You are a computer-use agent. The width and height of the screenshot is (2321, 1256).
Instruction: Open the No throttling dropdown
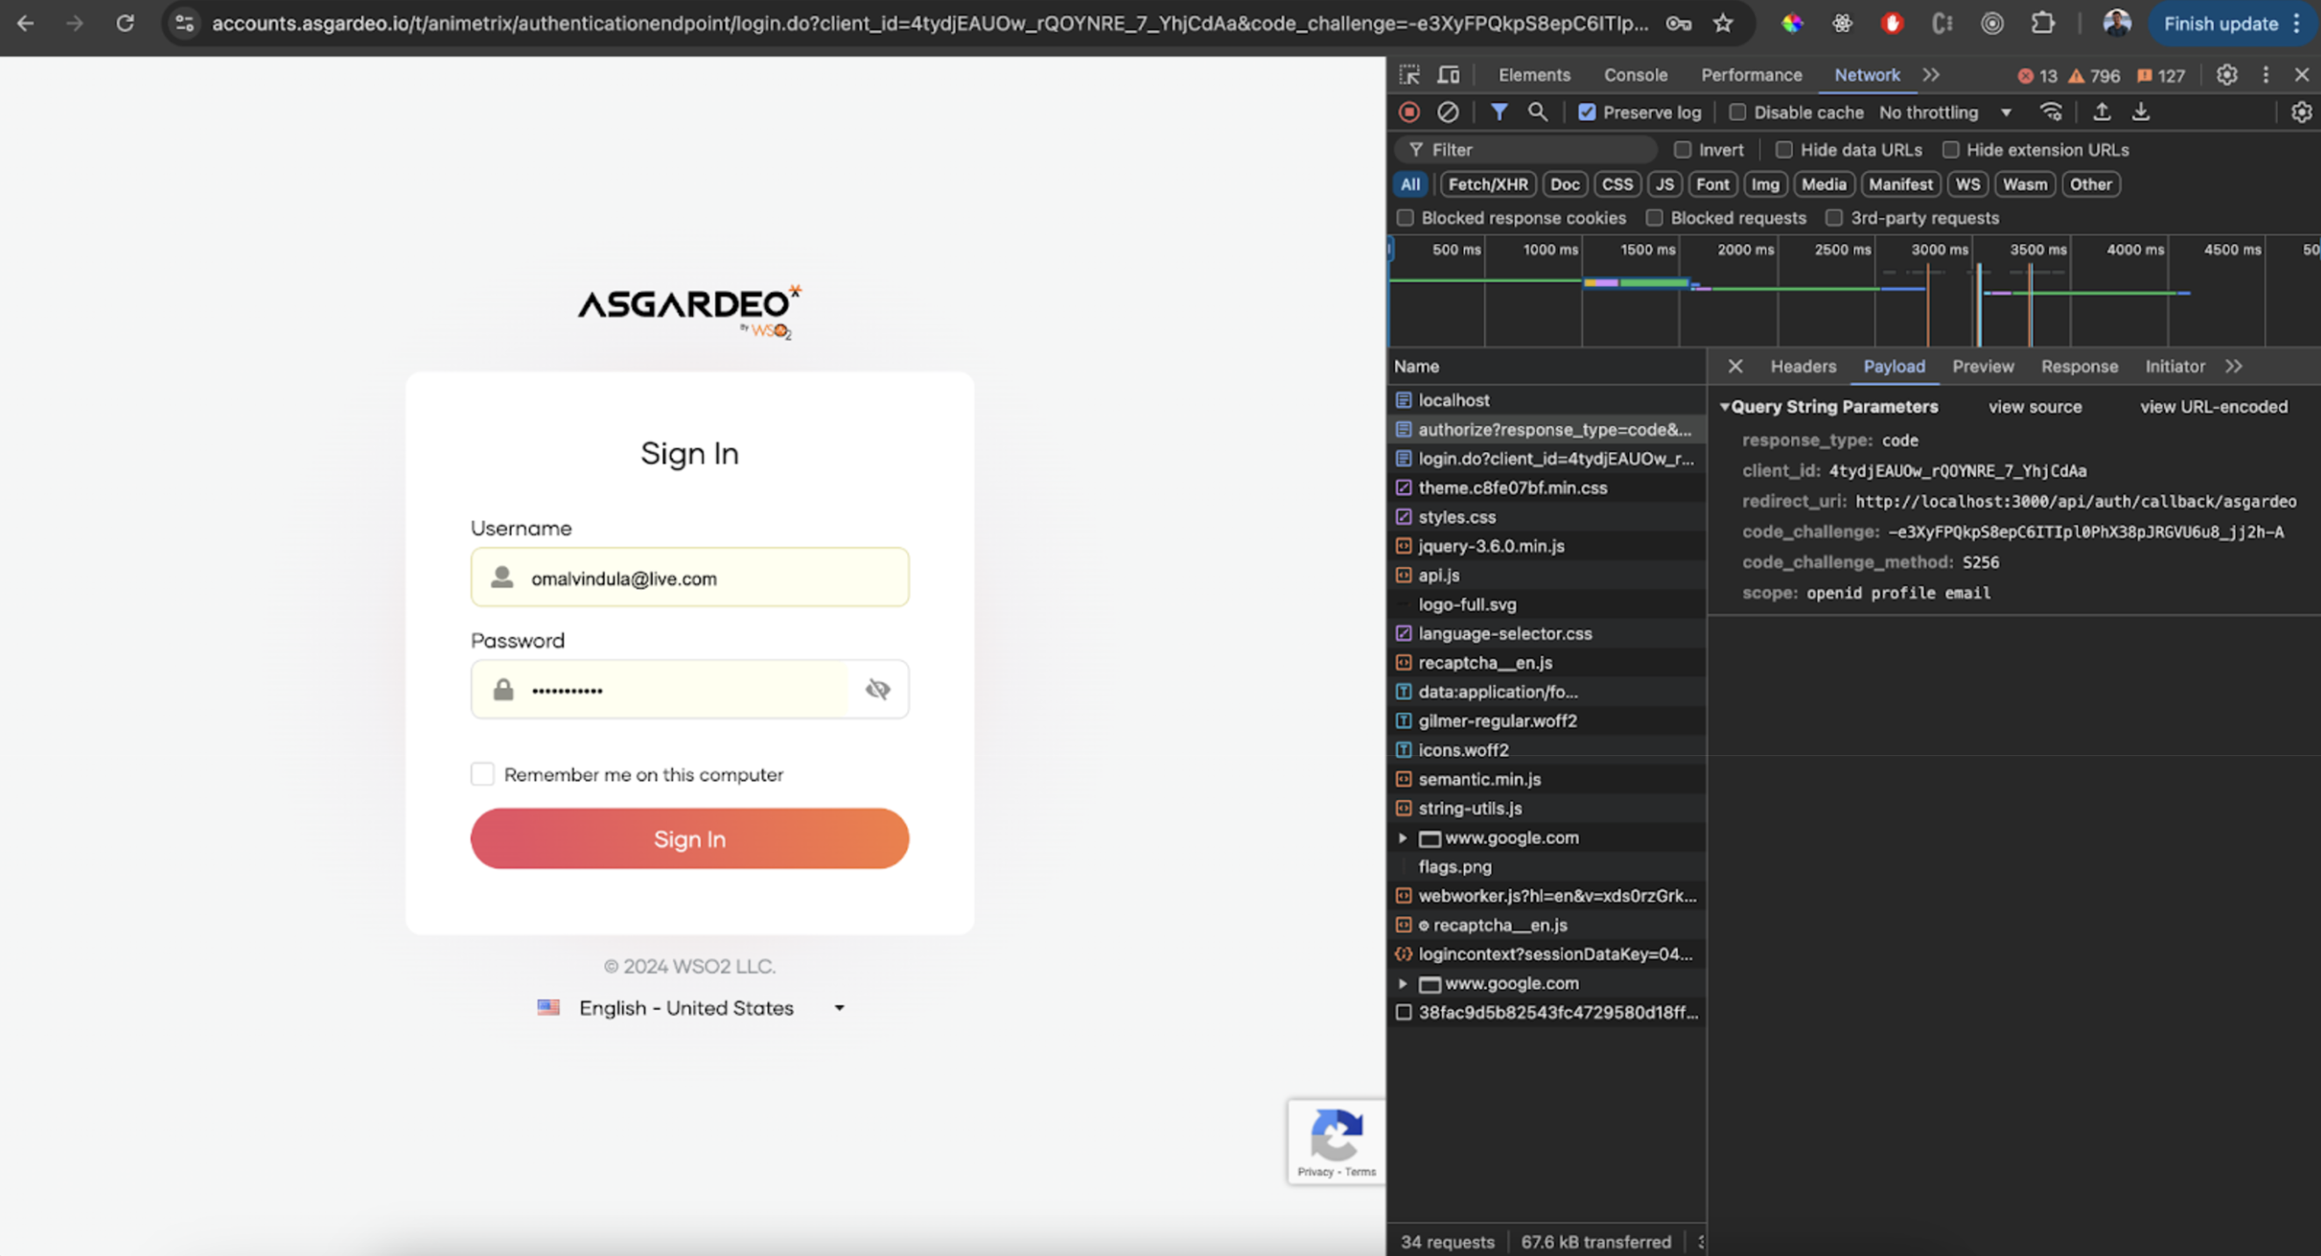click(1945, 112)
